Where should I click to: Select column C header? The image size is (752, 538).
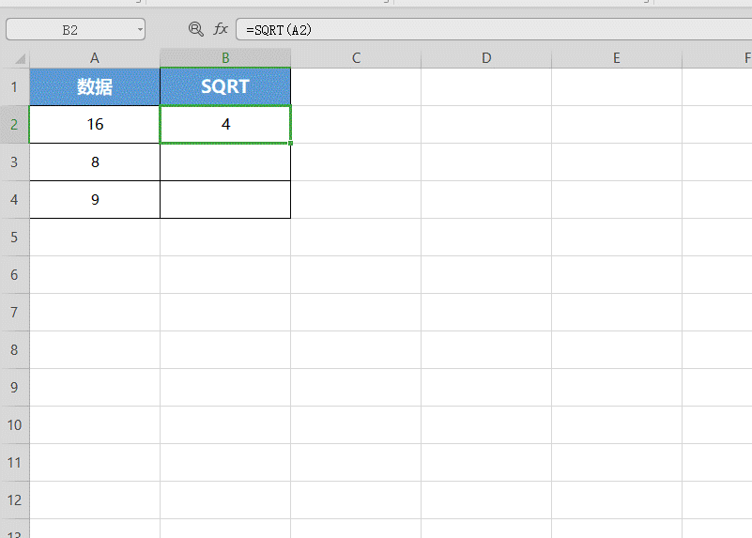356,58
